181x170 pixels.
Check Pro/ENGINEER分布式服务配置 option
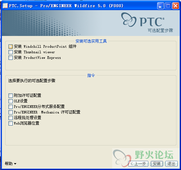[10, 107]
